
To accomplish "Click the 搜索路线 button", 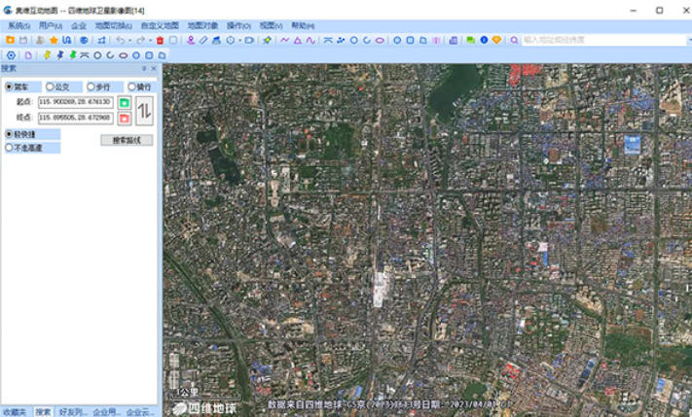I will tap(127, 140).
